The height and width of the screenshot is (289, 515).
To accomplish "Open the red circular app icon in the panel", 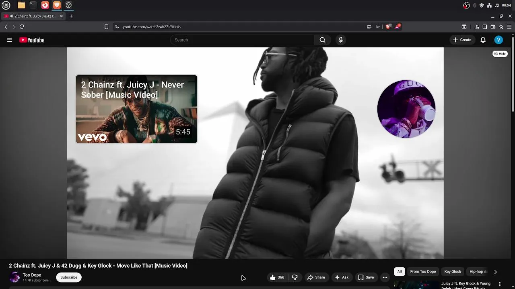I will click(x=45, y=5).
